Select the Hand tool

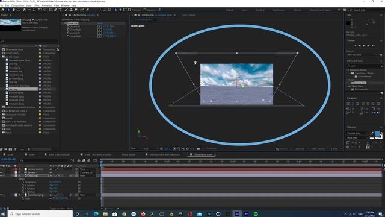point(13,10)
